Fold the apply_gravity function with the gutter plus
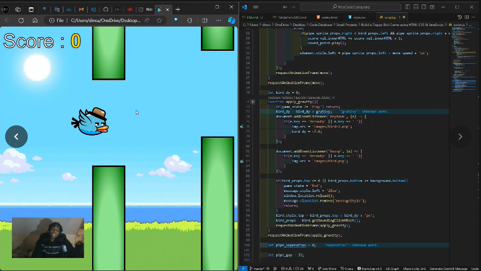The height and width of the screenshot is (271, 481). click(x=252, y=102)
